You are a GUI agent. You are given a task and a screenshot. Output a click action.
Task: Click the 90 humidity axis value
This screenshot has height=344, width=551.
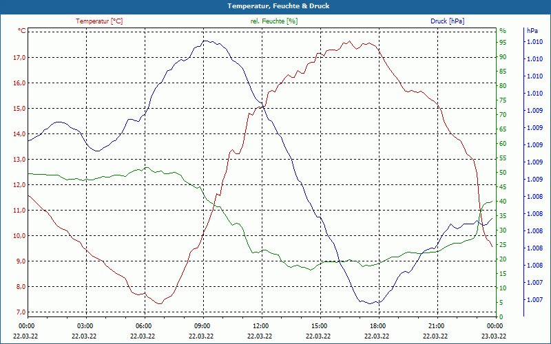(x=503, y=57)
